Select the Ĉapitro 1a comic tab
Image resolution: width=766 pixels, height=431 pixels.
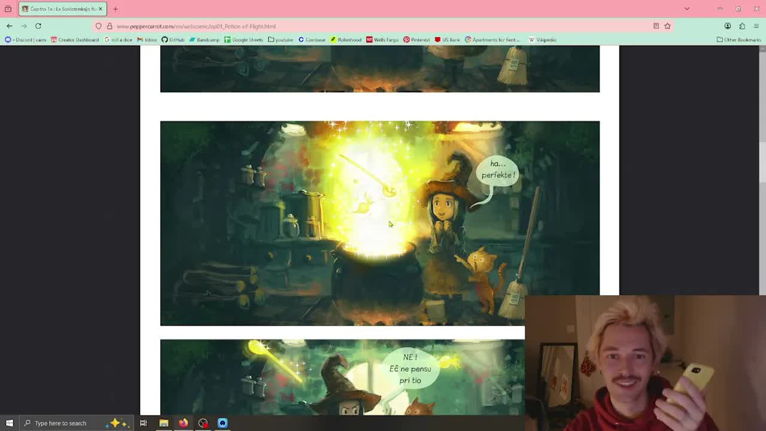[62, 9]
